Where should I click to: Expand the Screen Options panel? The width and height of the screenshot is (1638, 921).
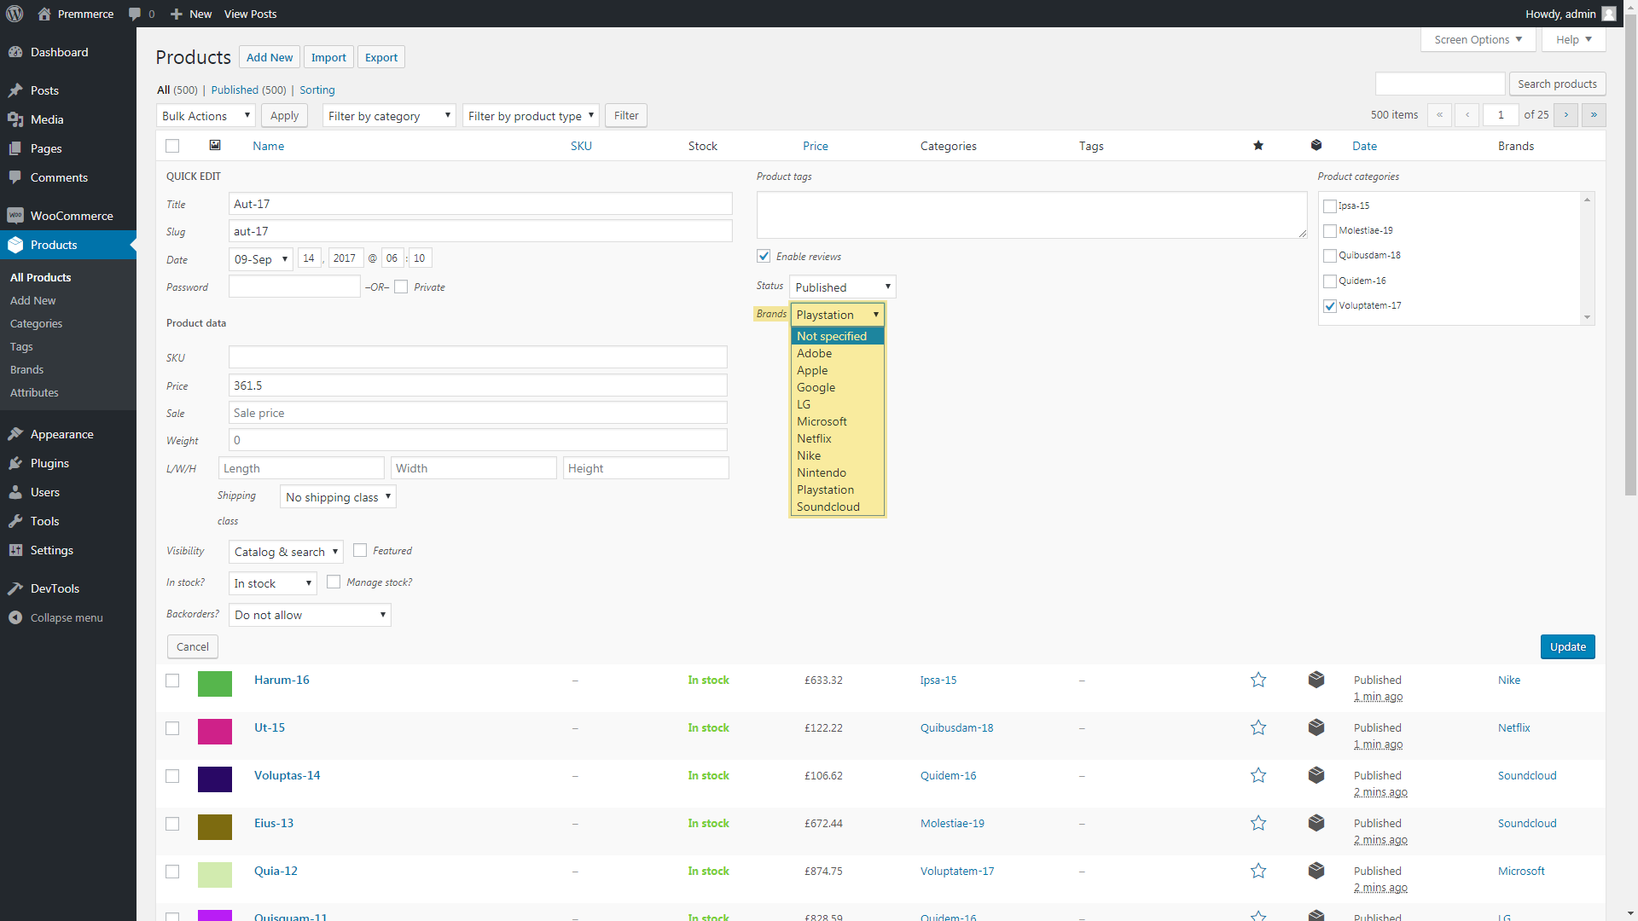click(1478, 39)
